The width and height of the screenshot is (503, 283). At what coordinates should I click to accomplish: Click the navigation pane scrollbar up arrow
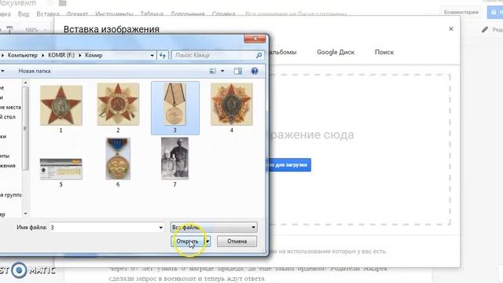(x=25, y=83)
